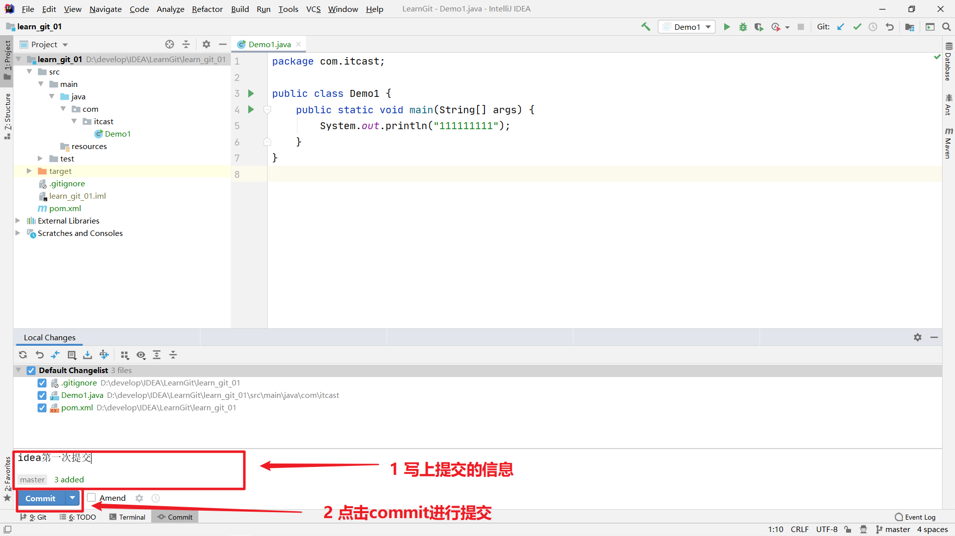Viewport: 955px width, 536px height.
Task: Change UTF-8 file encoding
Action: 827,530
